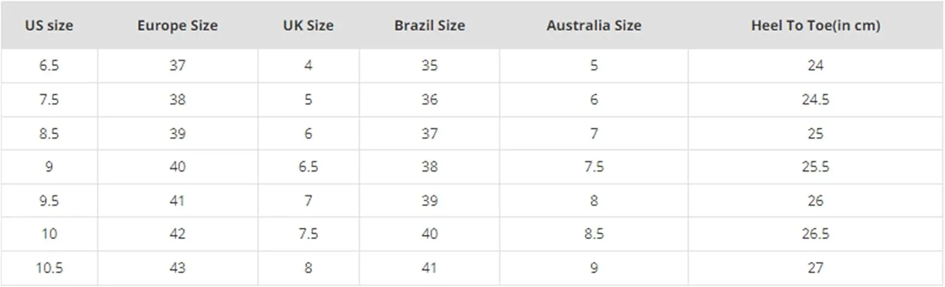Screen dimensions: 945x287
Task: Click the UK Size column header
Action: [309, 26]
